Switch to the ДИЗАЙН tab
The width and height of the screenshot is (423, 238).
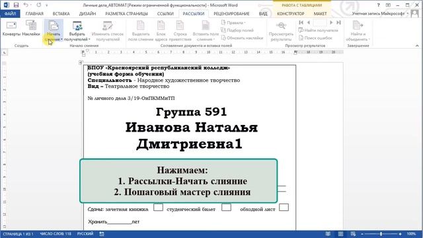click(x=87, y=13)
